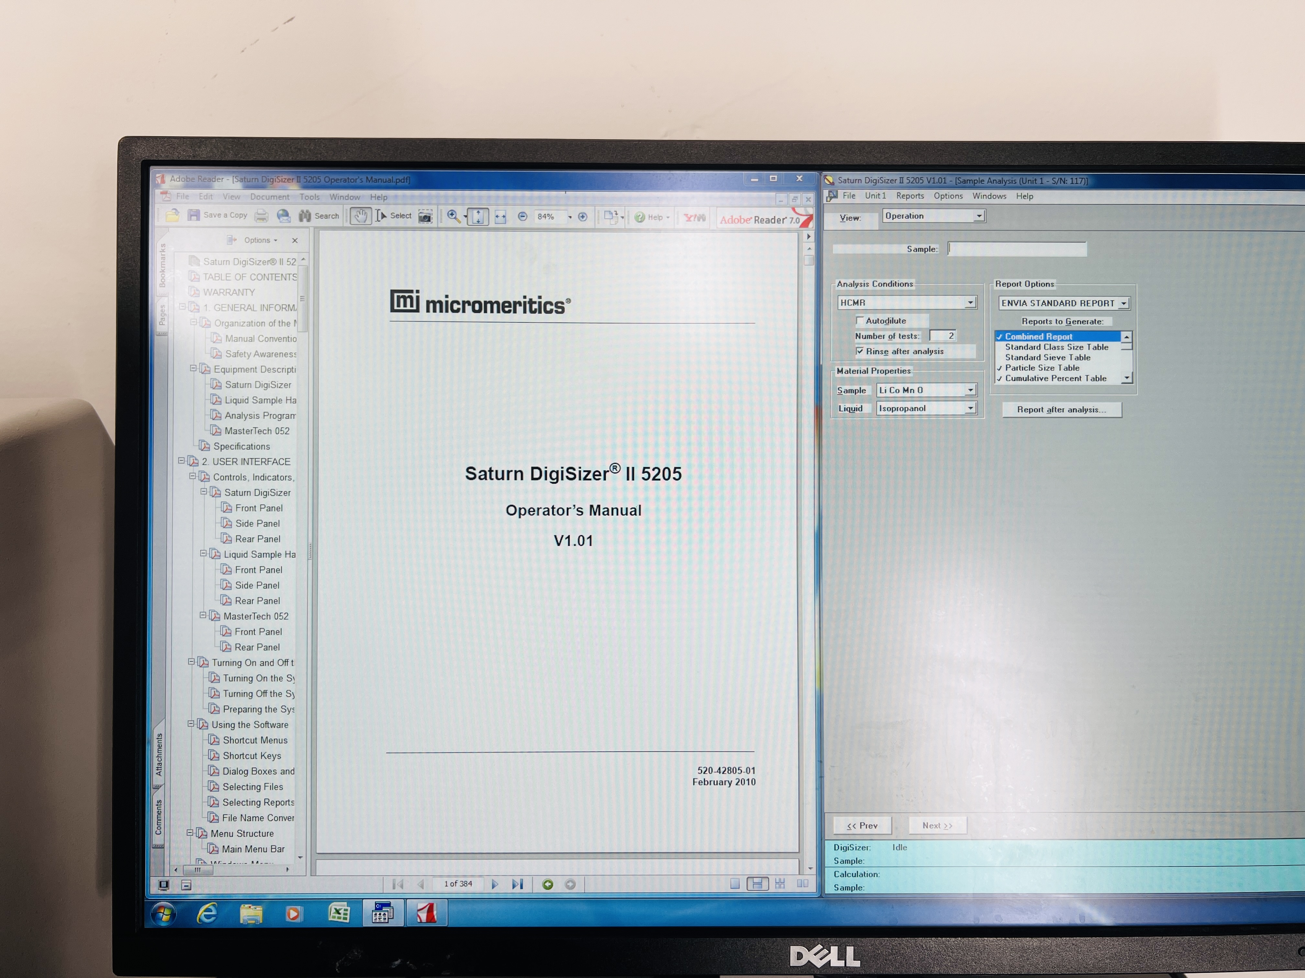This screenshot has height=978, width=1305.
Task: Enable the Autodilute checkbox
Action: [860, 321]
